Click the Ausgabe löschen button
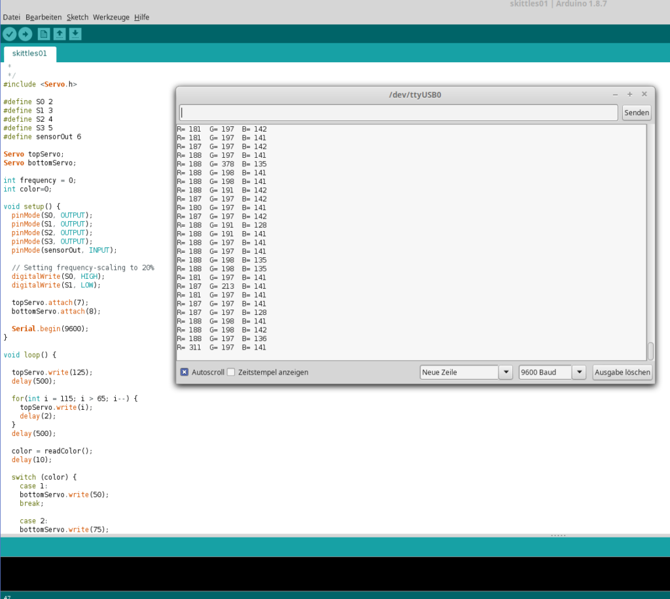670x599 pixels. (x=623, y=372)
